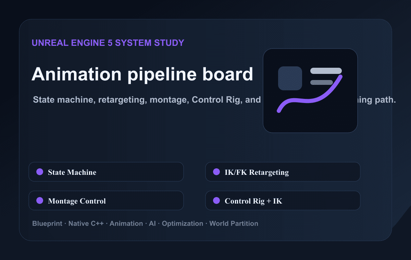Click the World Partition footer tag
The height and width of the screenshot is (260, 411).
(x=234, y=223)
